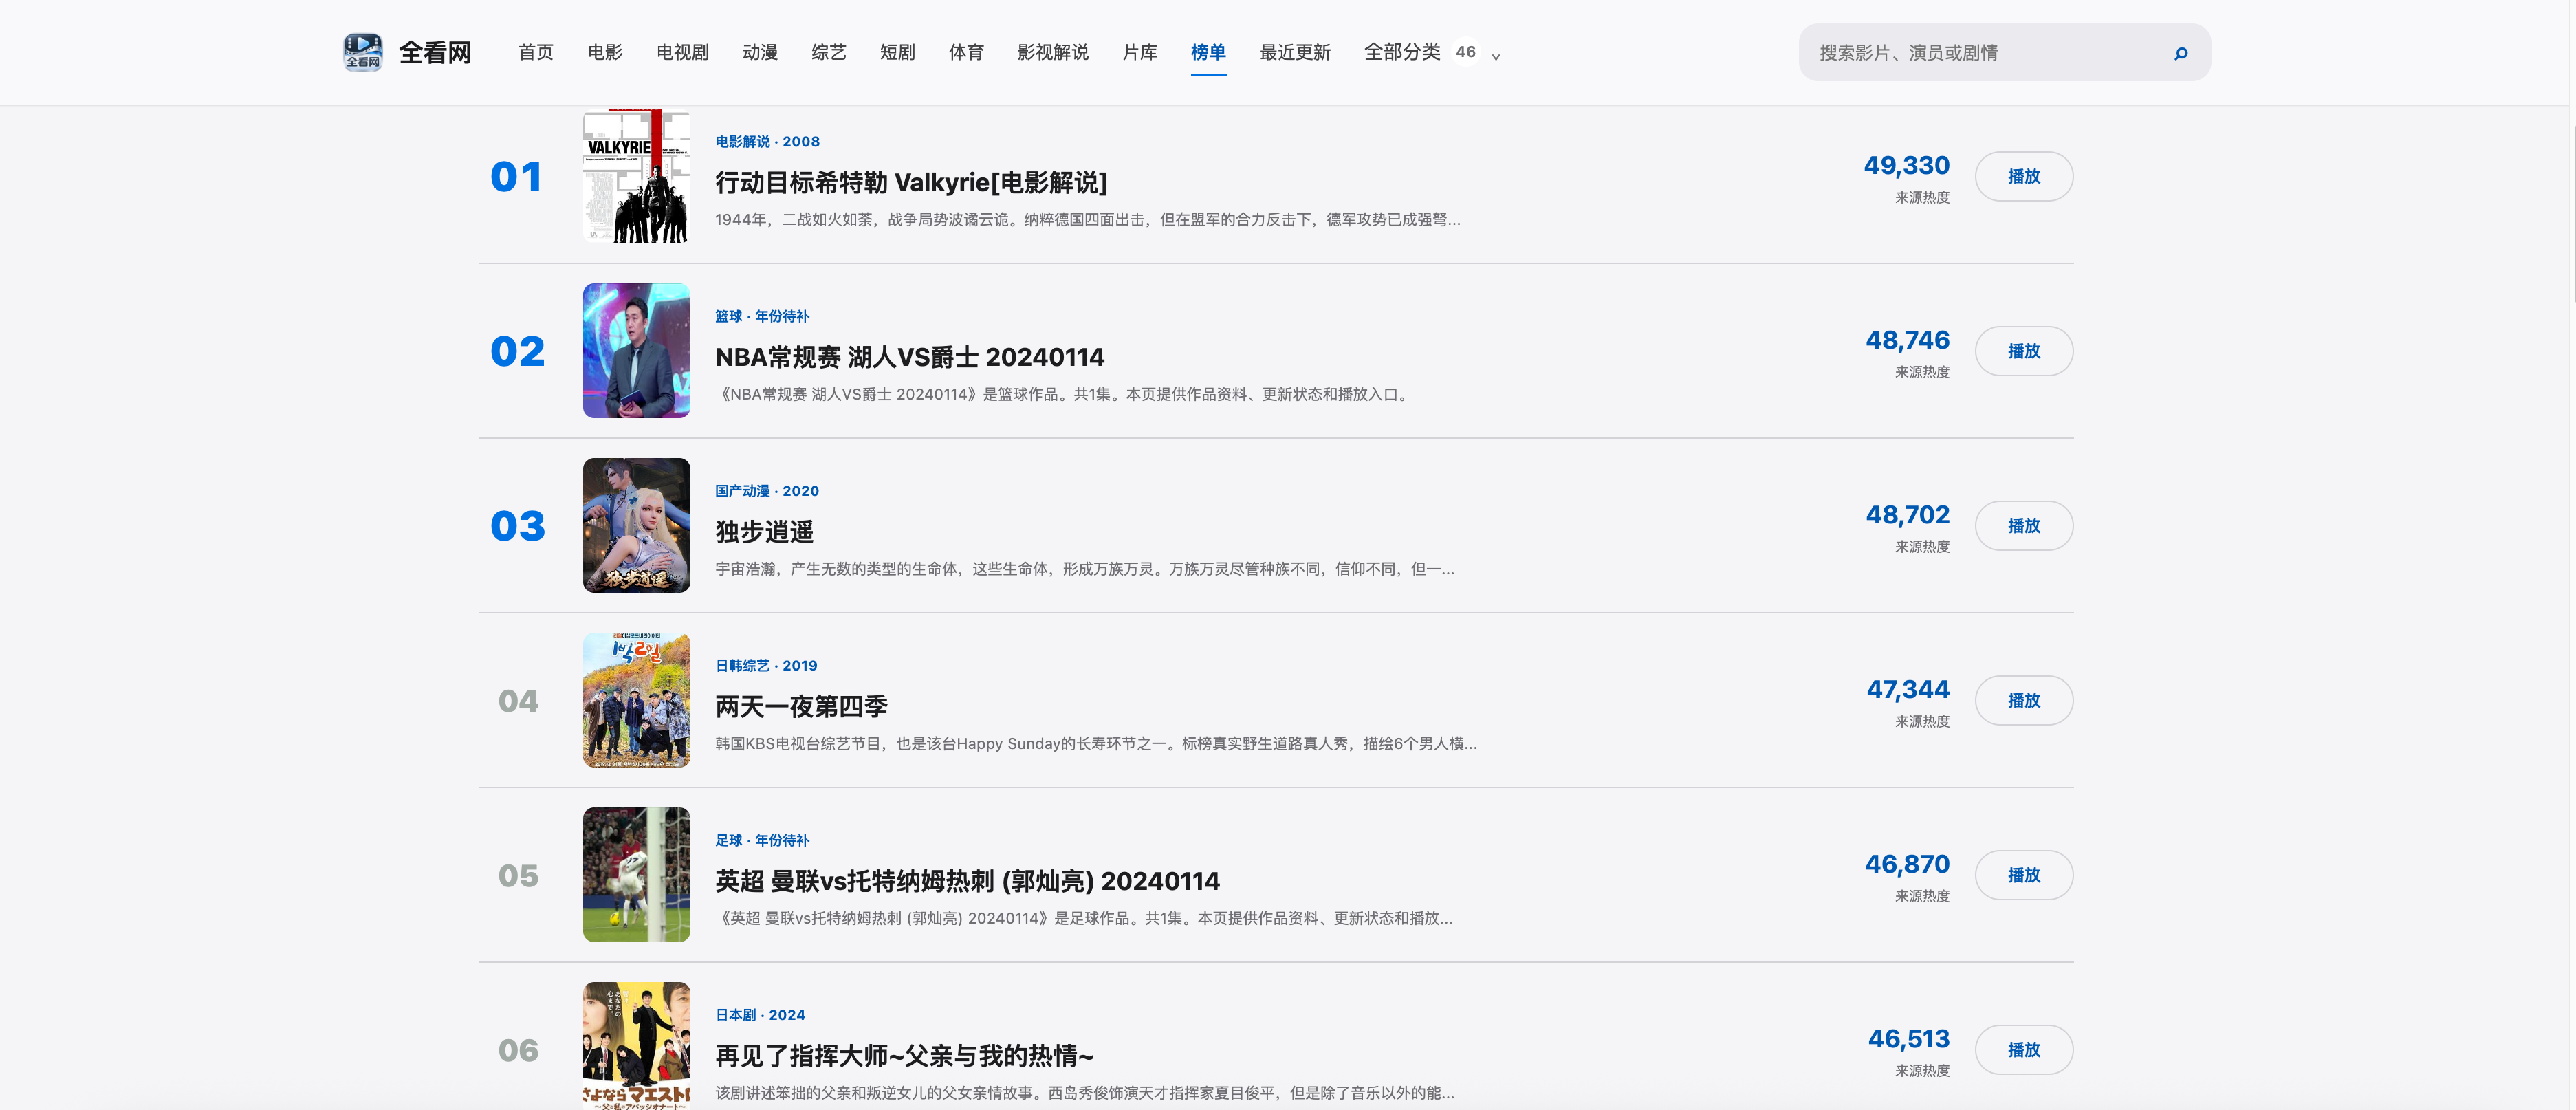Viewport: 2576px width, 1110px height.
Task: Click 播放 for 再见了指挥大师
Action: [2024, 1050]
